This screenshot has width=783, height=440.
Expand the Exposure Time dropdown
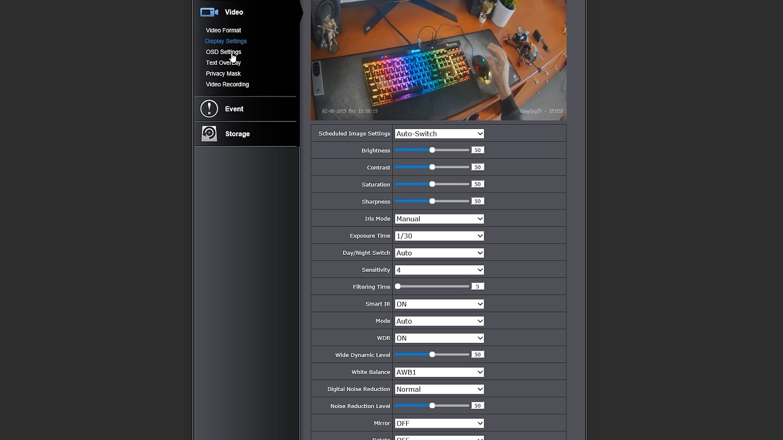click(x=439, y=236)
